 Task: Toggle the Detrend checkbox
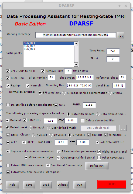click(7, 120)
